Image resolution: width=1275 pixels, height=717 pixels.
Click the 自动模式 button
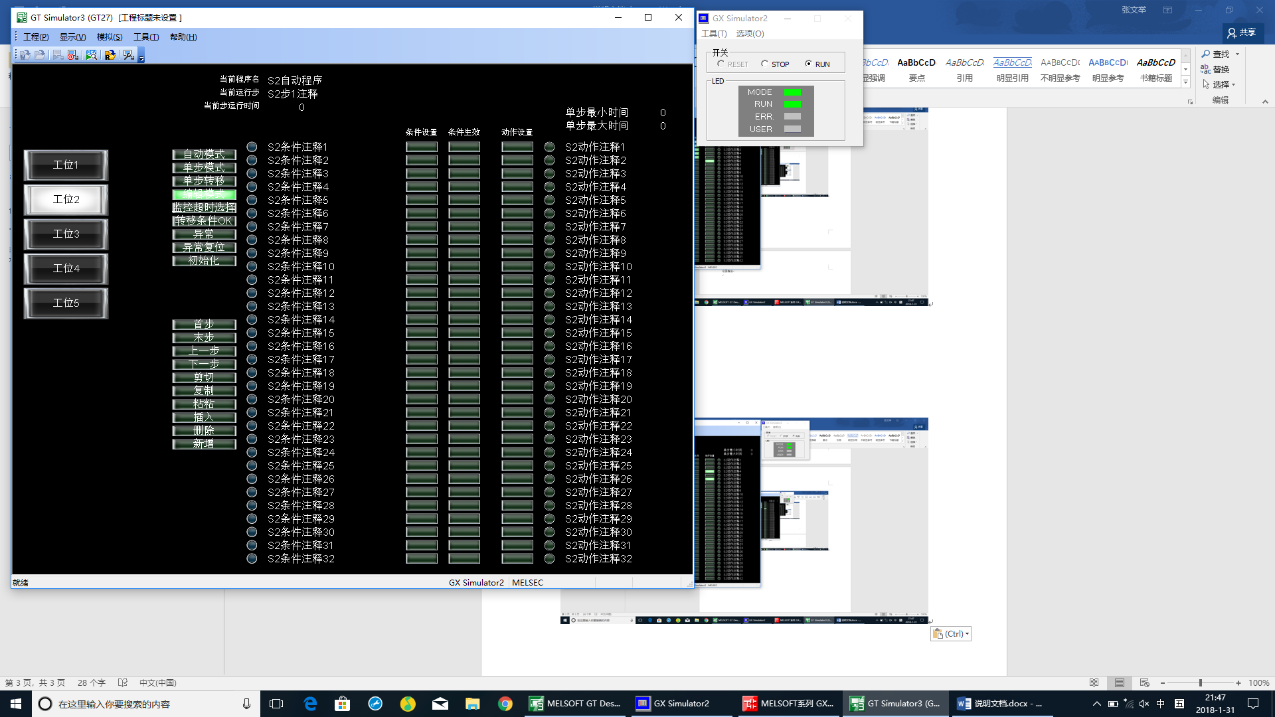[204, 154]
